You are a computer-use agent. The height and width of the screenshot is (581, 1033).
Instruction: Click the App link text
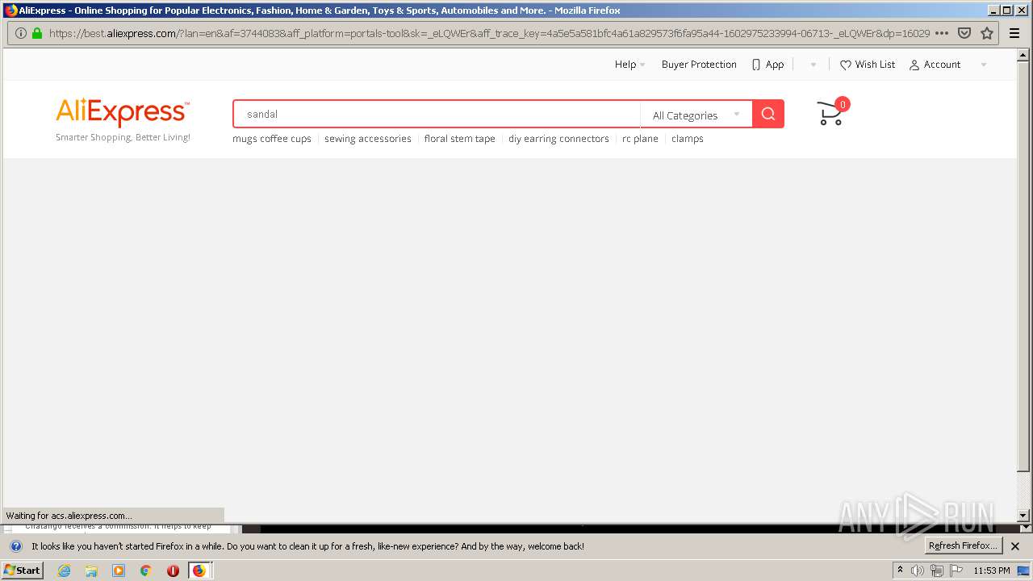[x=775, y=65]
